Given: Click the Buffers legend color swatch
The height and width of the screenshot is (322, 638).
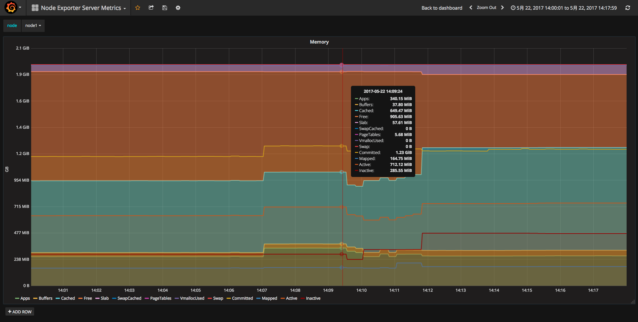Looking at the screenshot, I should coord(35,298).
